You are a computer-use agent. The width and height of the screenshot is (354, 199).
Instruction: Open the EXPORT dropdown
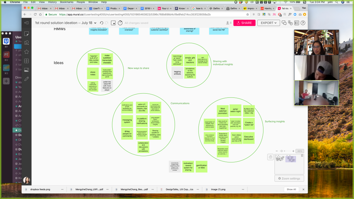click(268, 23)
